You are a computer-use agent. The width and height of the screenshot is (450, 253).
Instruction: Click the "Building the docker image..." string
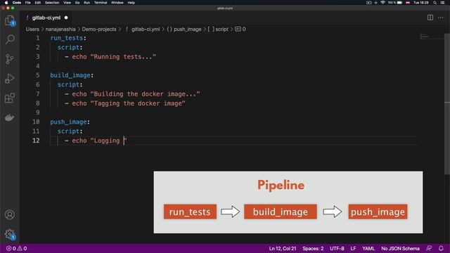click(x=146, y=94)
